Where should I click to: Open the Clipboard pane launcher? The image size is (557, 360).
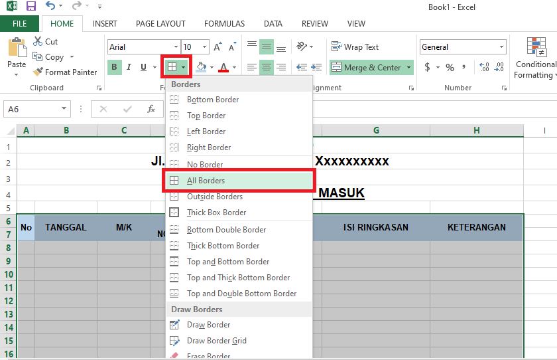coord(99,88)
